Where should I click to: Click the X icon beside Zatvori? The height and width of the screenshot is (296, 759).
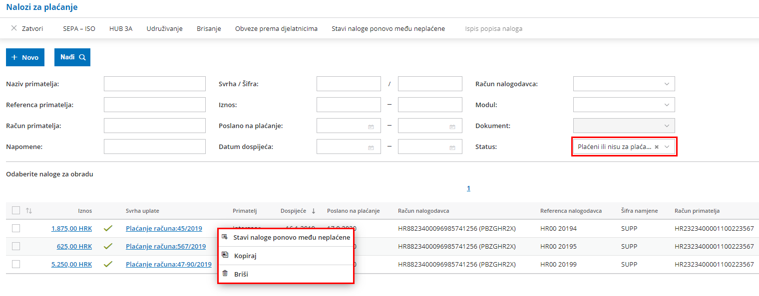13,28
